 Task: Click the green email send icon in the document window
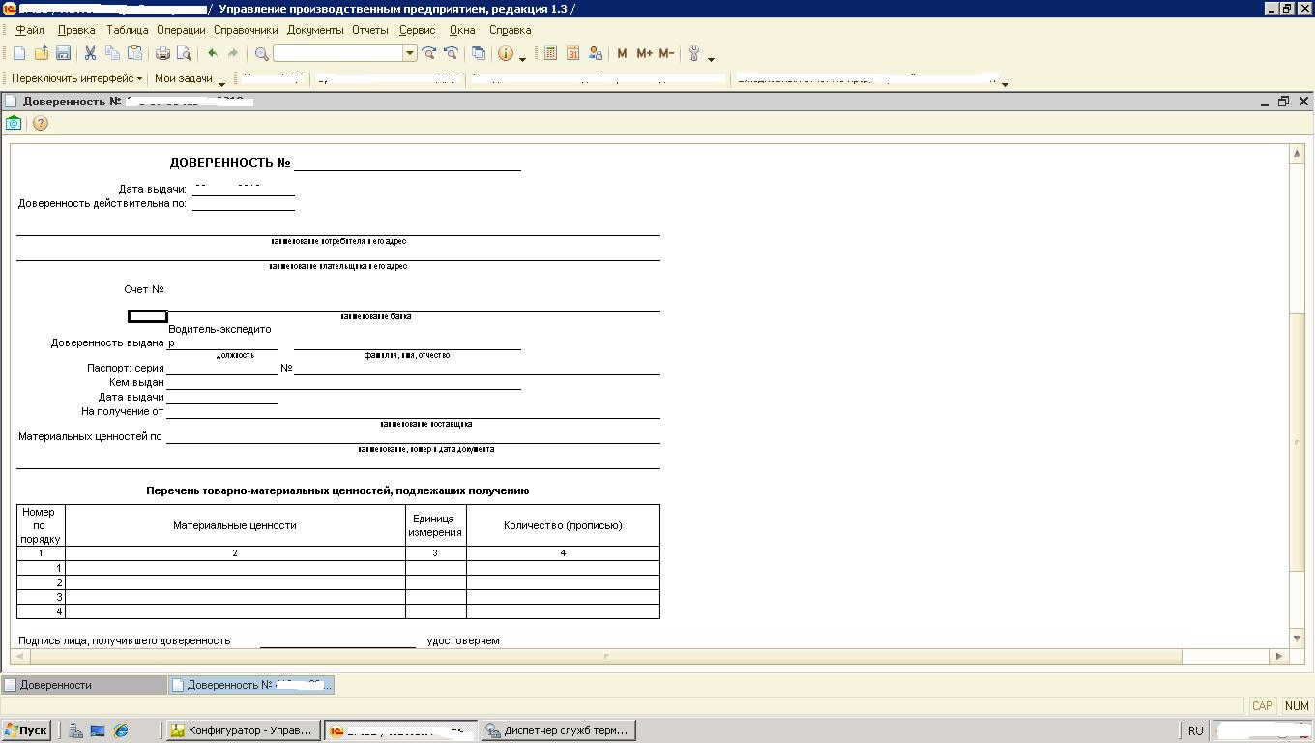tap(14, 123)
